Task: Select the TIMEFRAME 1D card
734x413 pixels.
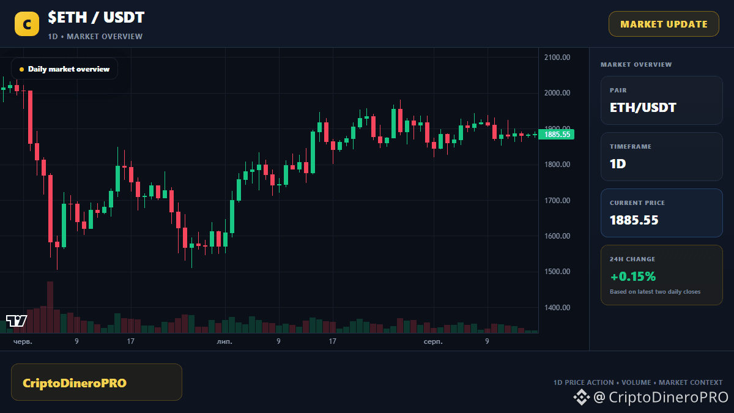Action: click(662, 157)
